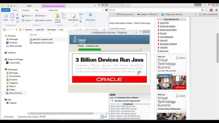Open the Technical Articles link
Viewport: 219px width, 123px height.
pyautogui.click(x=168, y=26)
